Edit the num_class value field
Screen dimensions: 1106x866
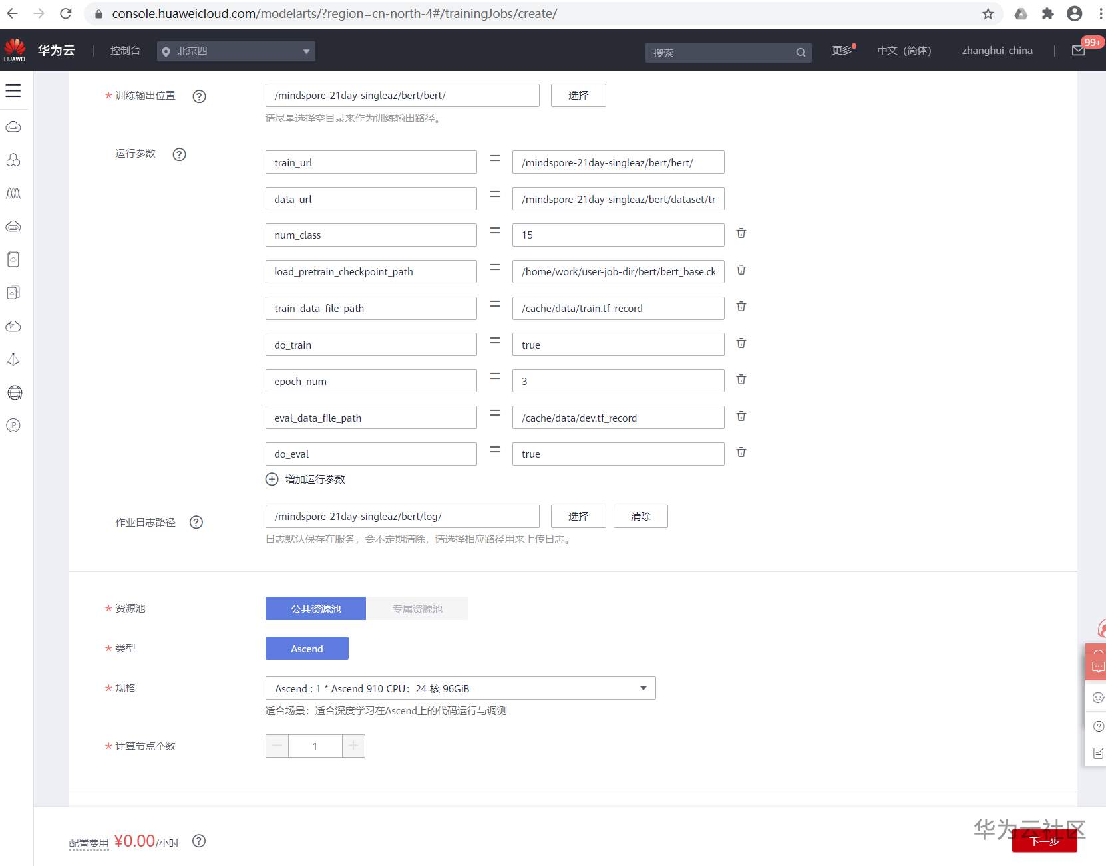coord(618,235)
